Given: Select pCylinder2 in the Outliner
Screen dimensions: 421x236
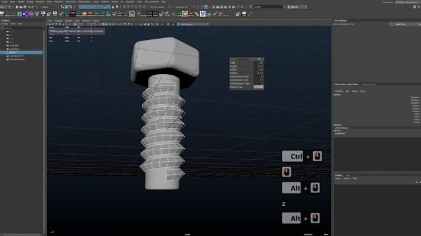Looking at the screenshot, I should (x=14, y=49).
